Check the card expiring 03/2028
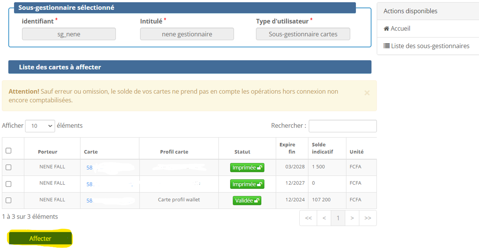Image resolution: width=479 pixels, height=248 pixels. 9,167
